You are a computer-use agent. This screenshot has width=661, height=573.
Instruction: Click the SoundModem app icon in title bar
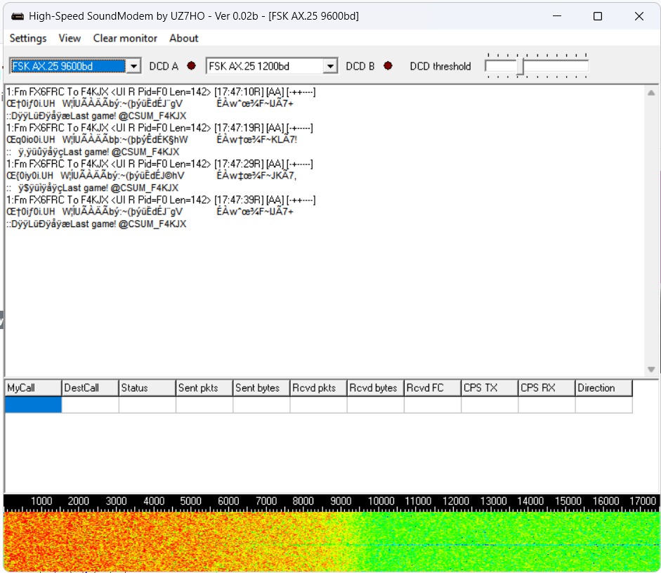17,16
